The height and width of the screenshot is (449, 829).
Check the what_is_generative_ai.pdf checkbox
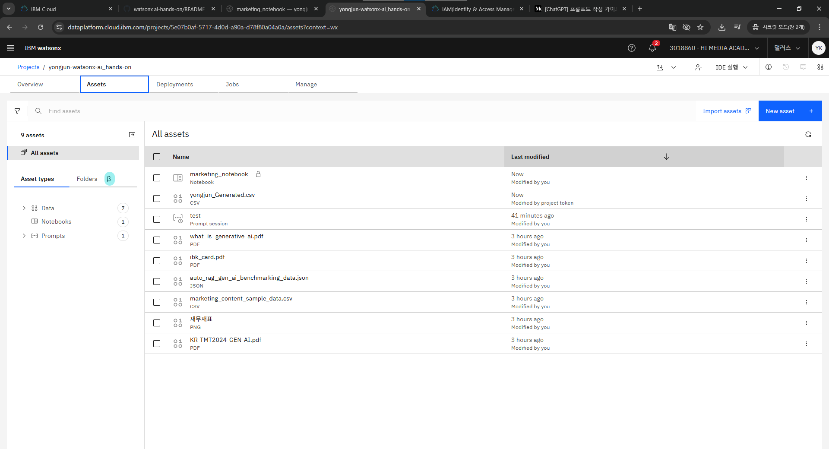(x=157, y=240)
